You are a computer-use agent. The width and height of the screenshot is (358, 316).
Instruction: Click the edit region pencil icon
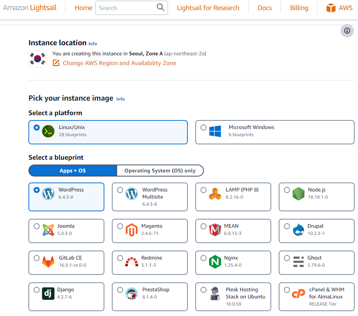coord(56,63)
